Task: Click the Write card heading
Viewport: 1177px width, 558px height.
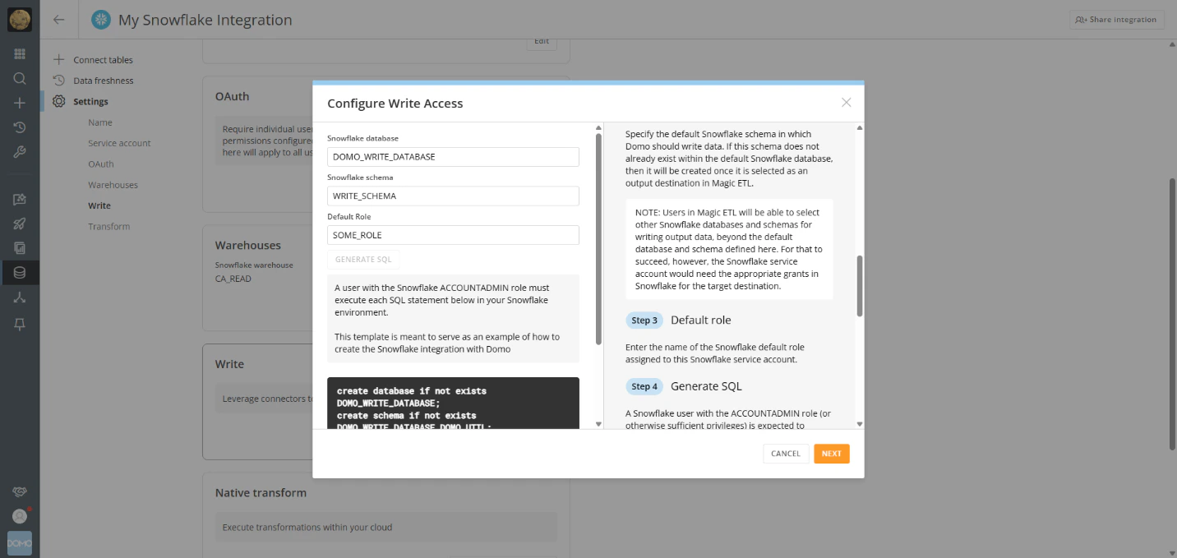Action: click(229, 364)
